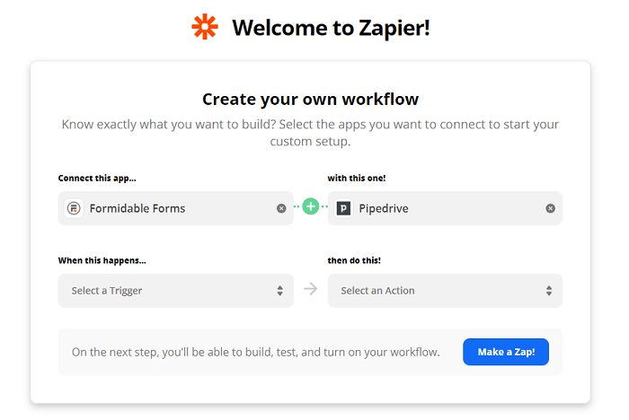Click the 'Connect this app...' label
The width and height of the screenshot is (629, 420).
[97, 179]
